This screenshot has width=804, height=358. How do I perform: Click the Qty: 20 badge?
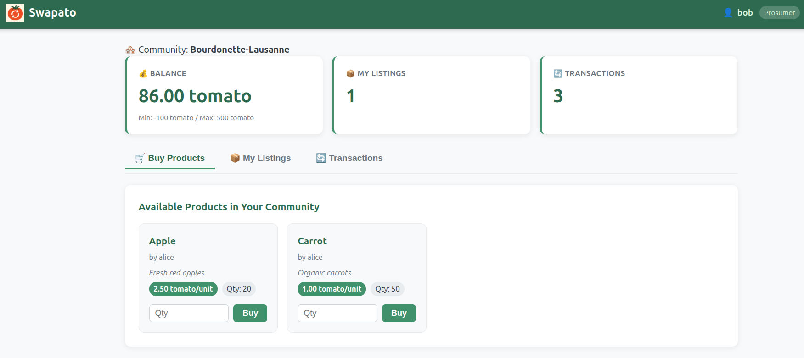[239, 289]
